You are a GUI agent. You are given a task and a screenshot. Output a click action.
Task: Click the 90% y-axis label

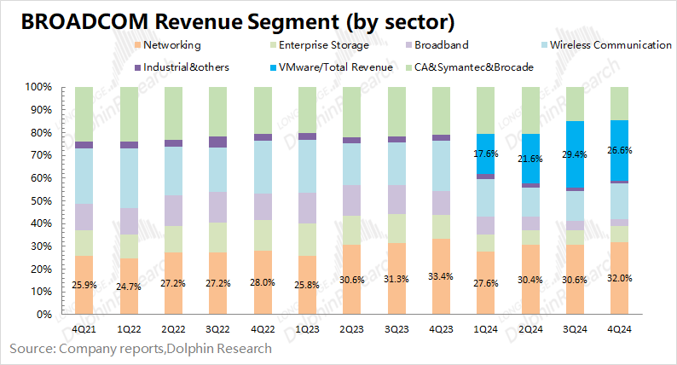click(41, 110)
